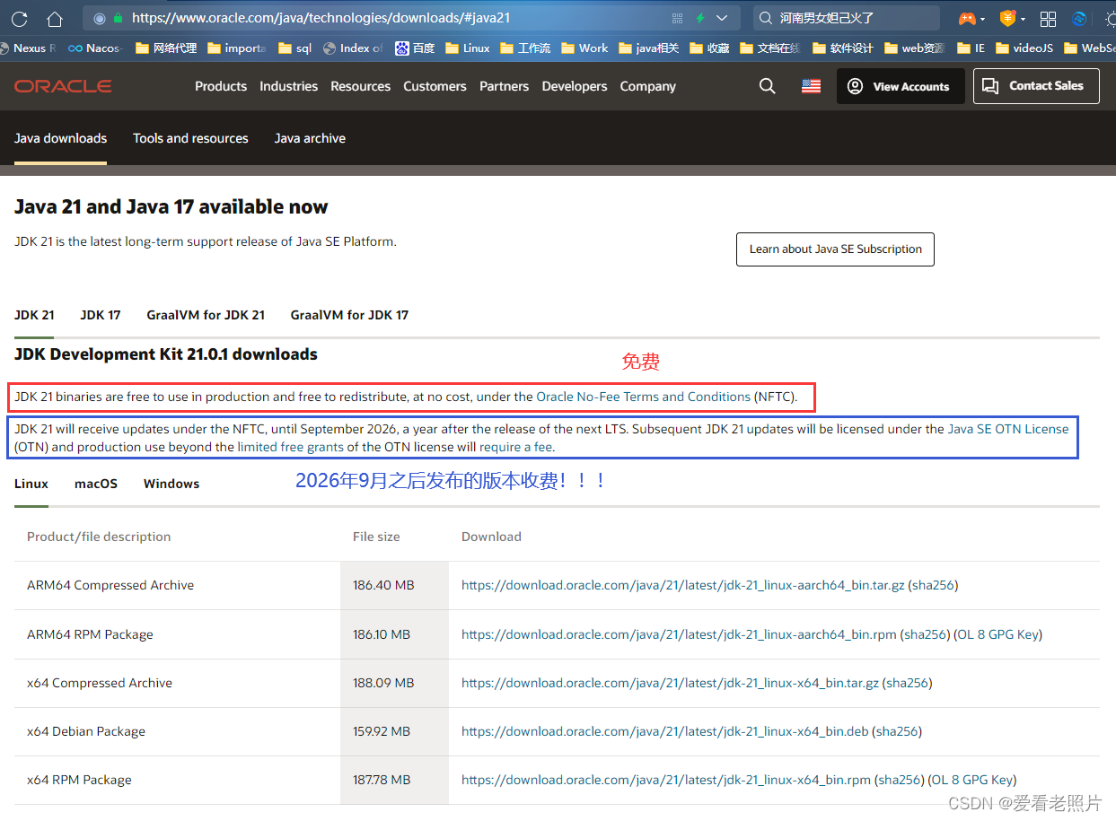Open the 百度 bookmark

click(415, 48)
